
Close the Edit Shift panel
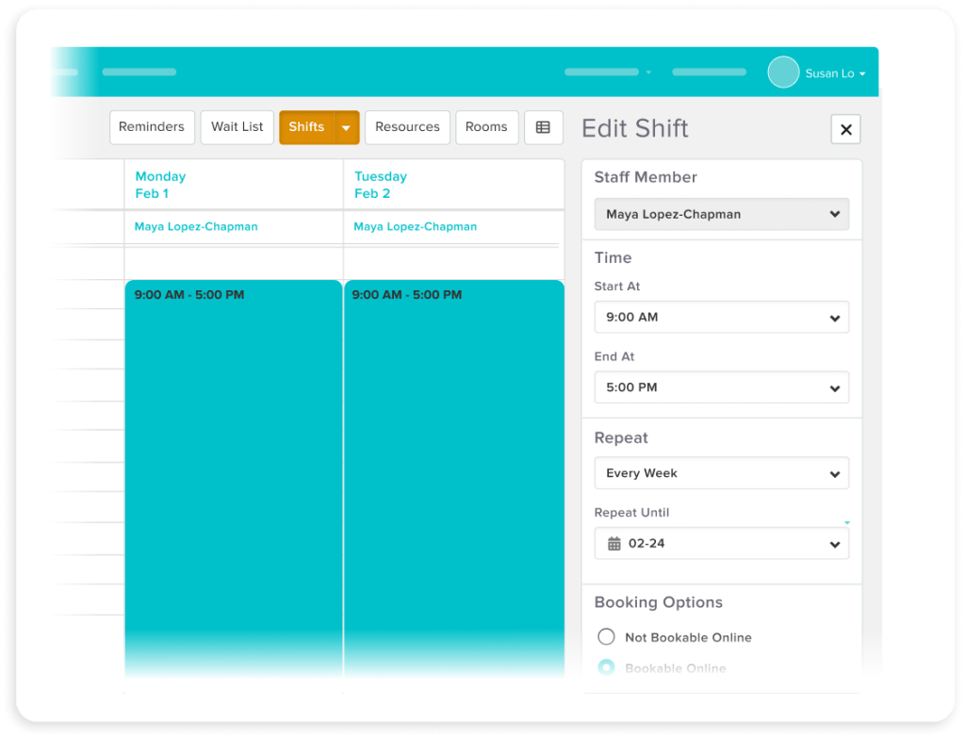tap(845, 129)
